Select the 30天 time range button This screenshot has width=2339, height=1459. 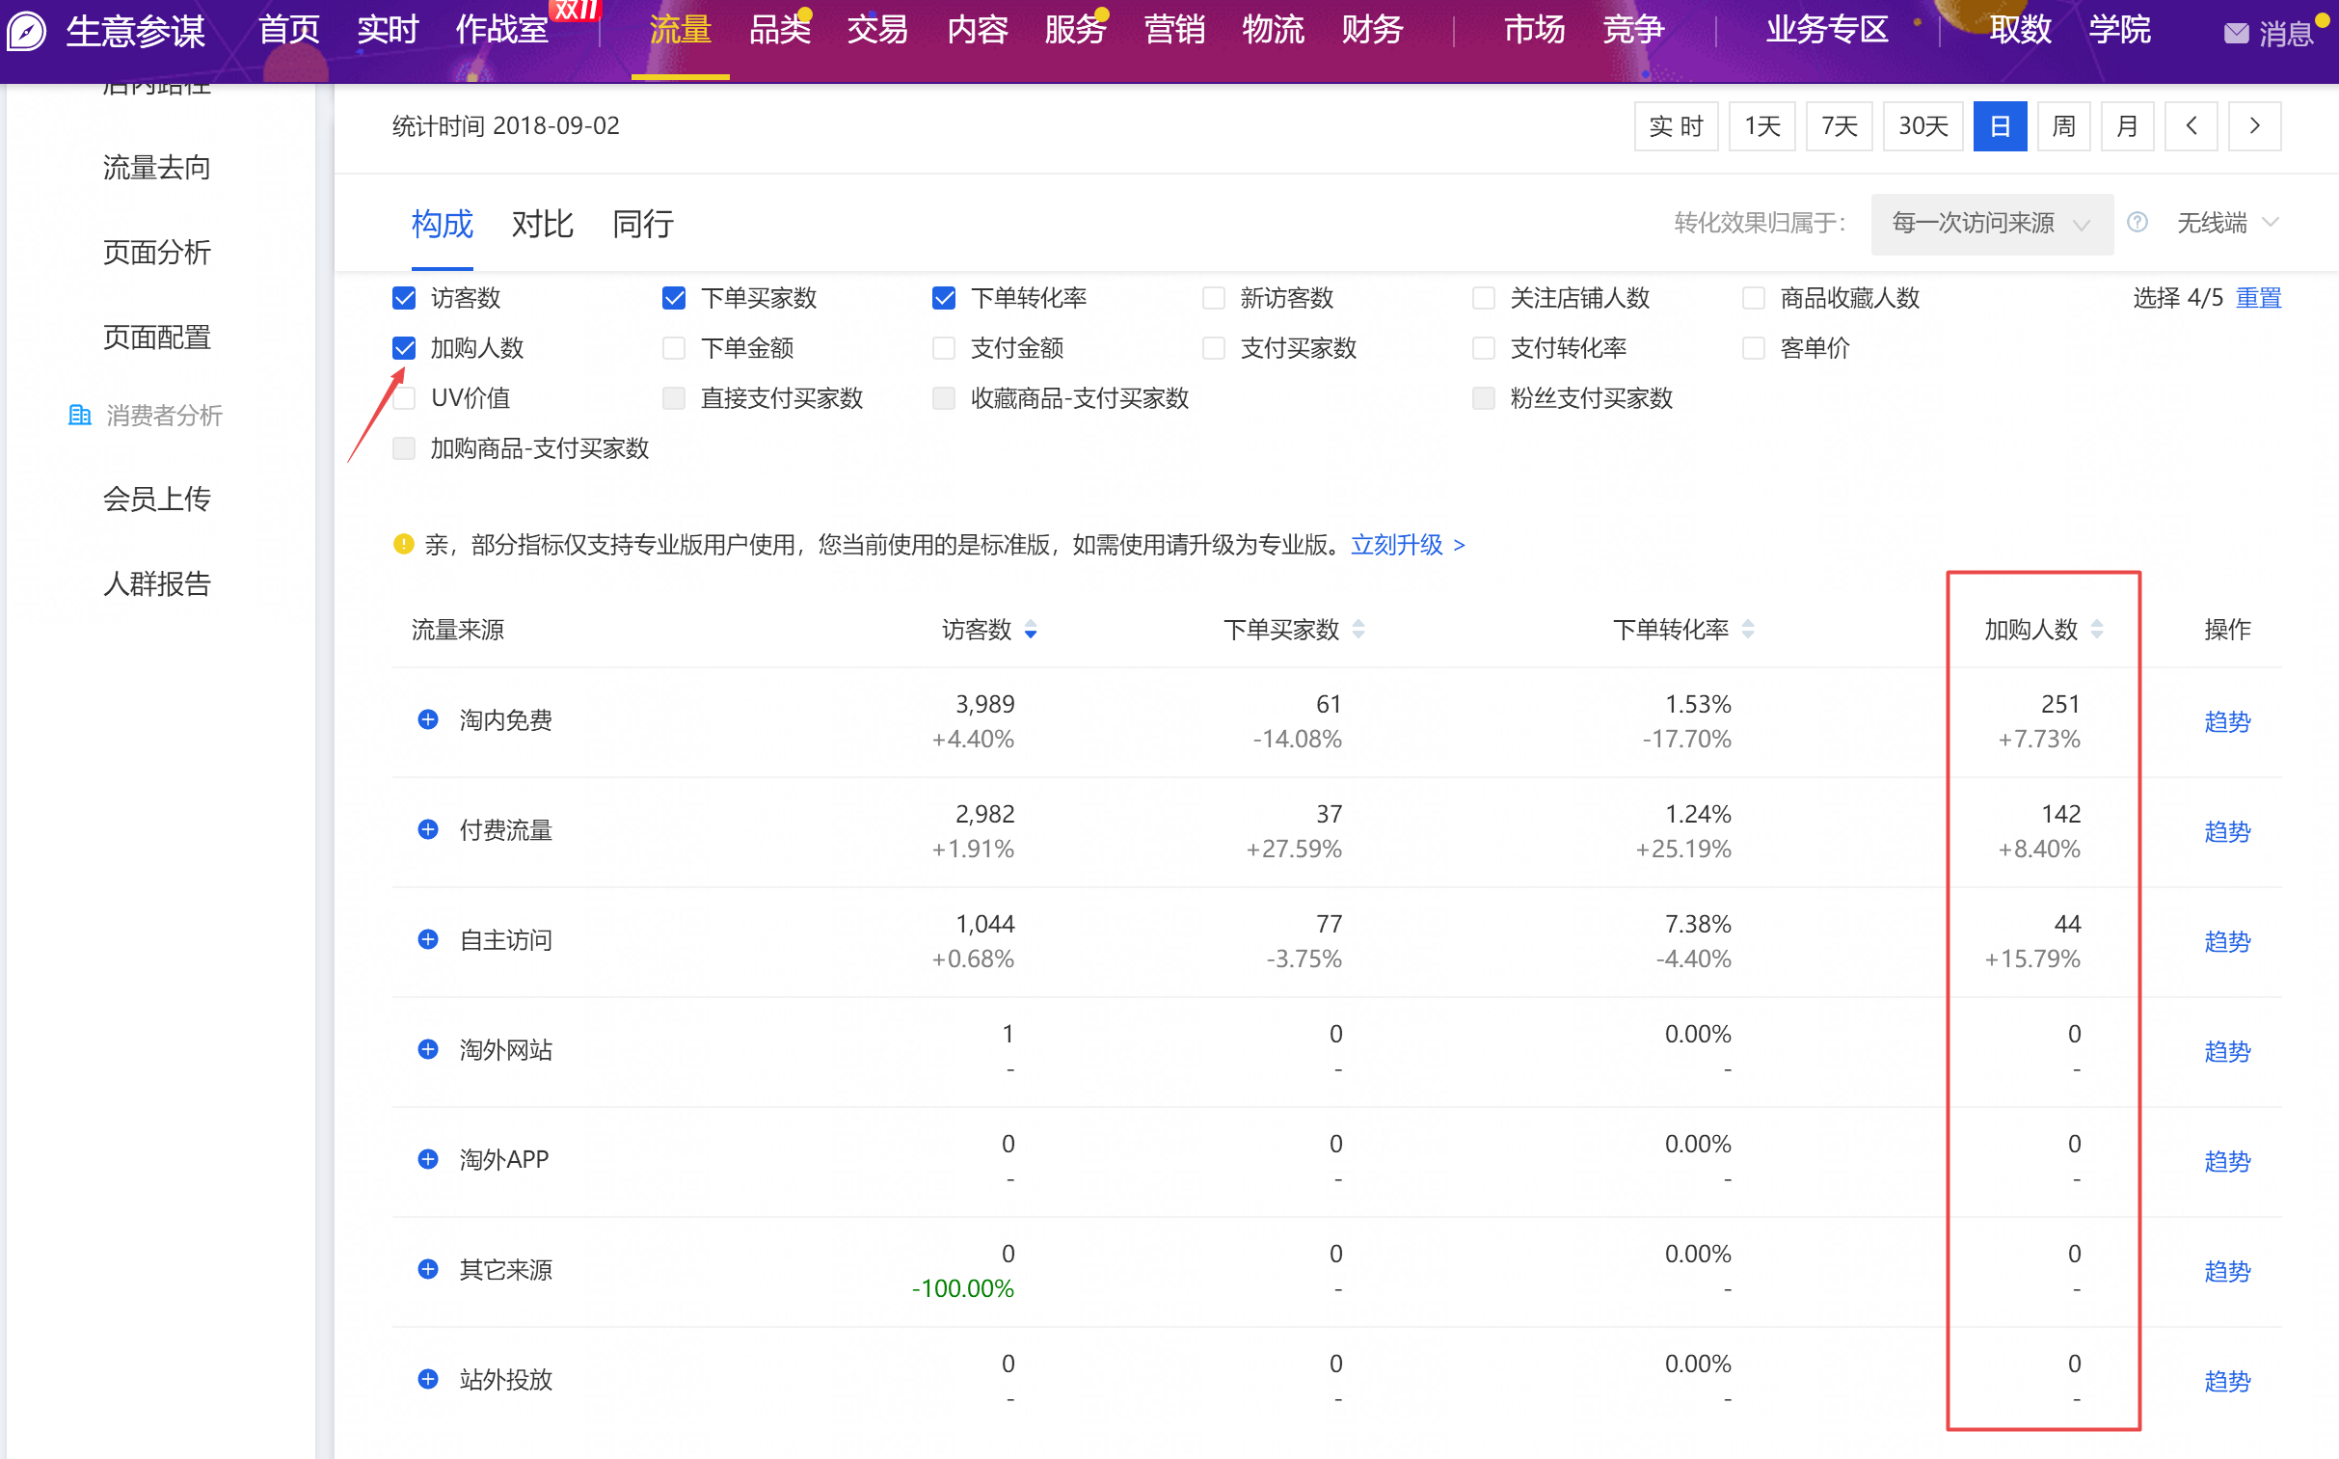pos(1923,126)
